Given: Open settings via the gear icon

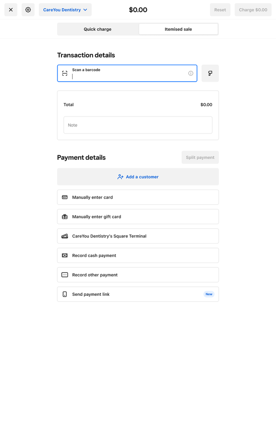Looking at the screenshot, I should coord(28,10).
